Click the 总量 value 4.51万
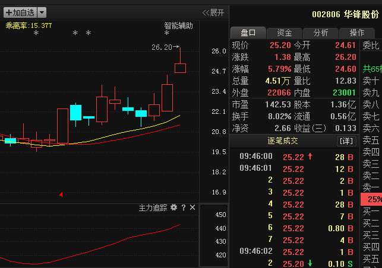 pyautogui.click(x=277, y=81)
